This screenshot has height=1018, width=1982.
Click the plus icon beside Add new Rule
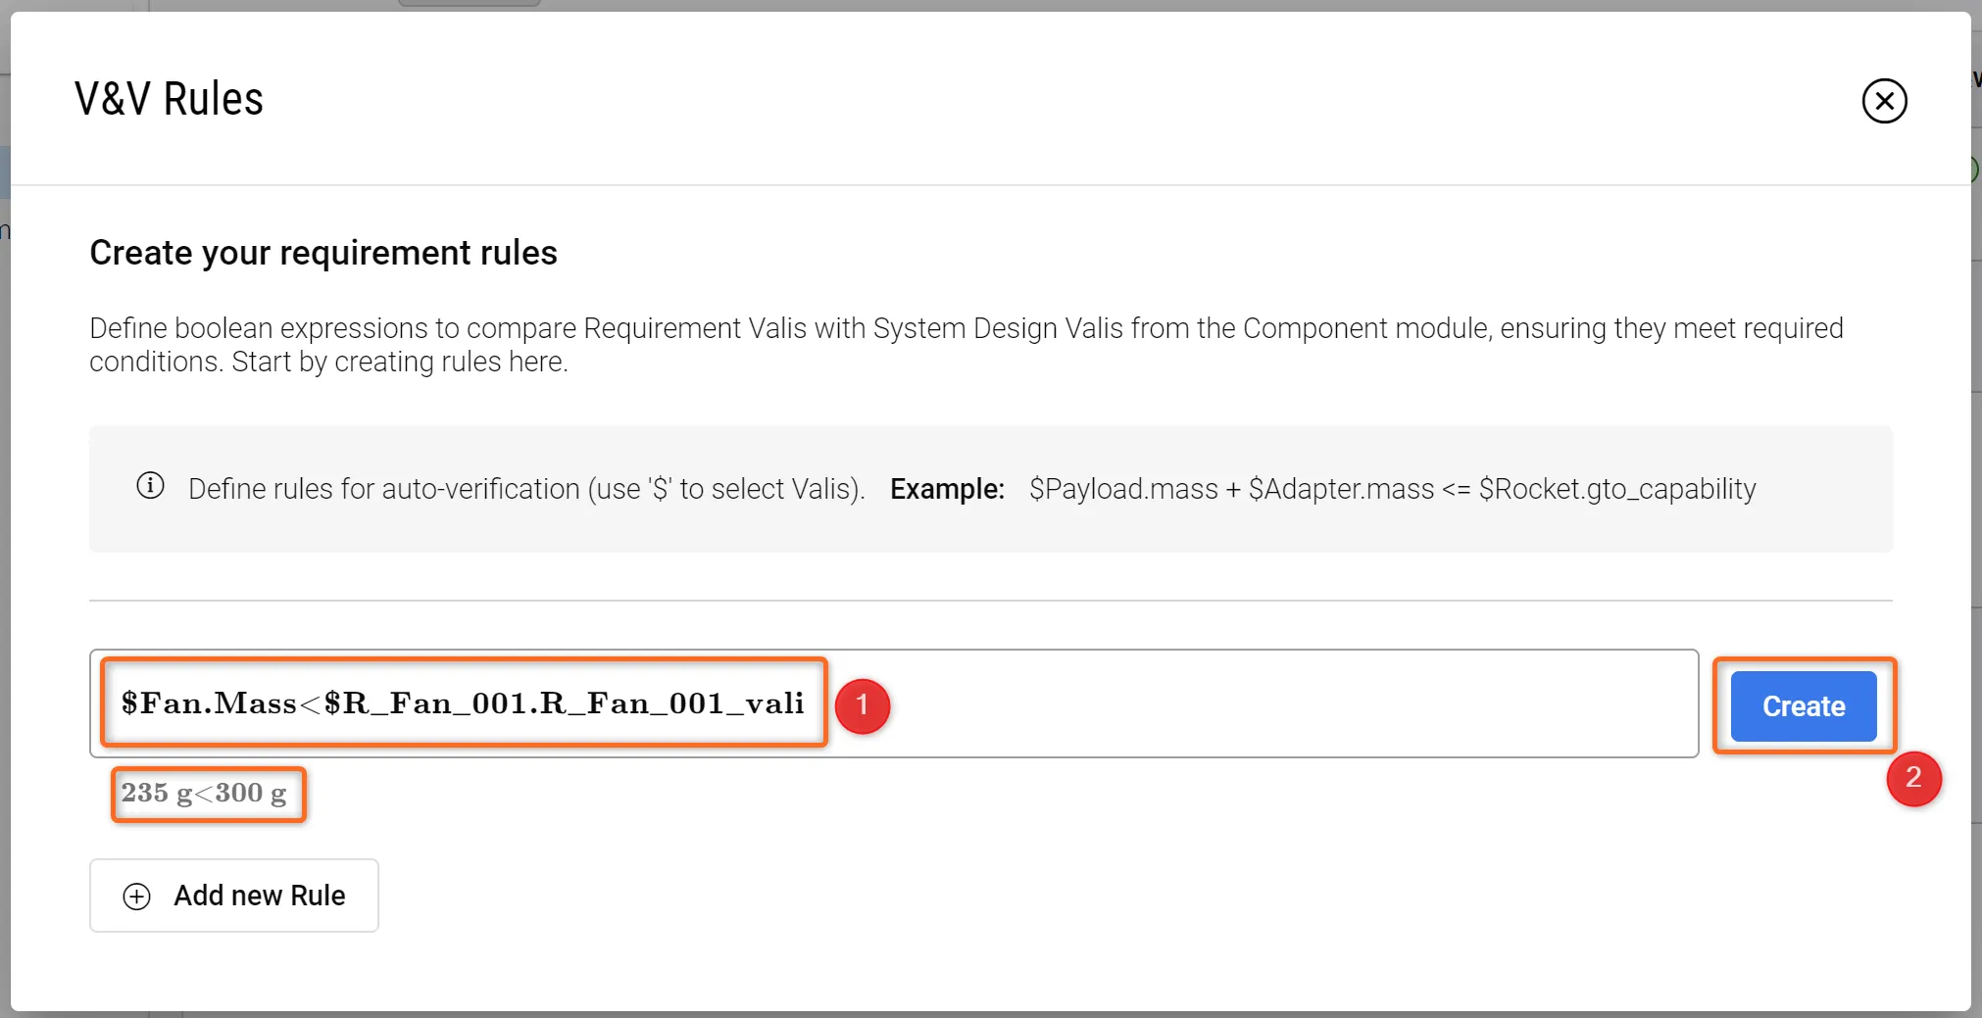137,897
